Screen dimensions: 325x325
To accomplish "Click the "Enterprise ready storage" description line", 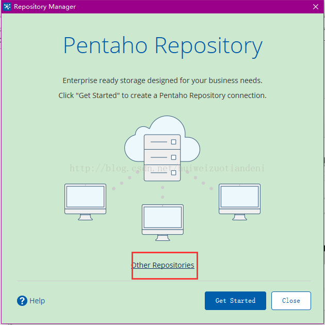I will point(163,80).
